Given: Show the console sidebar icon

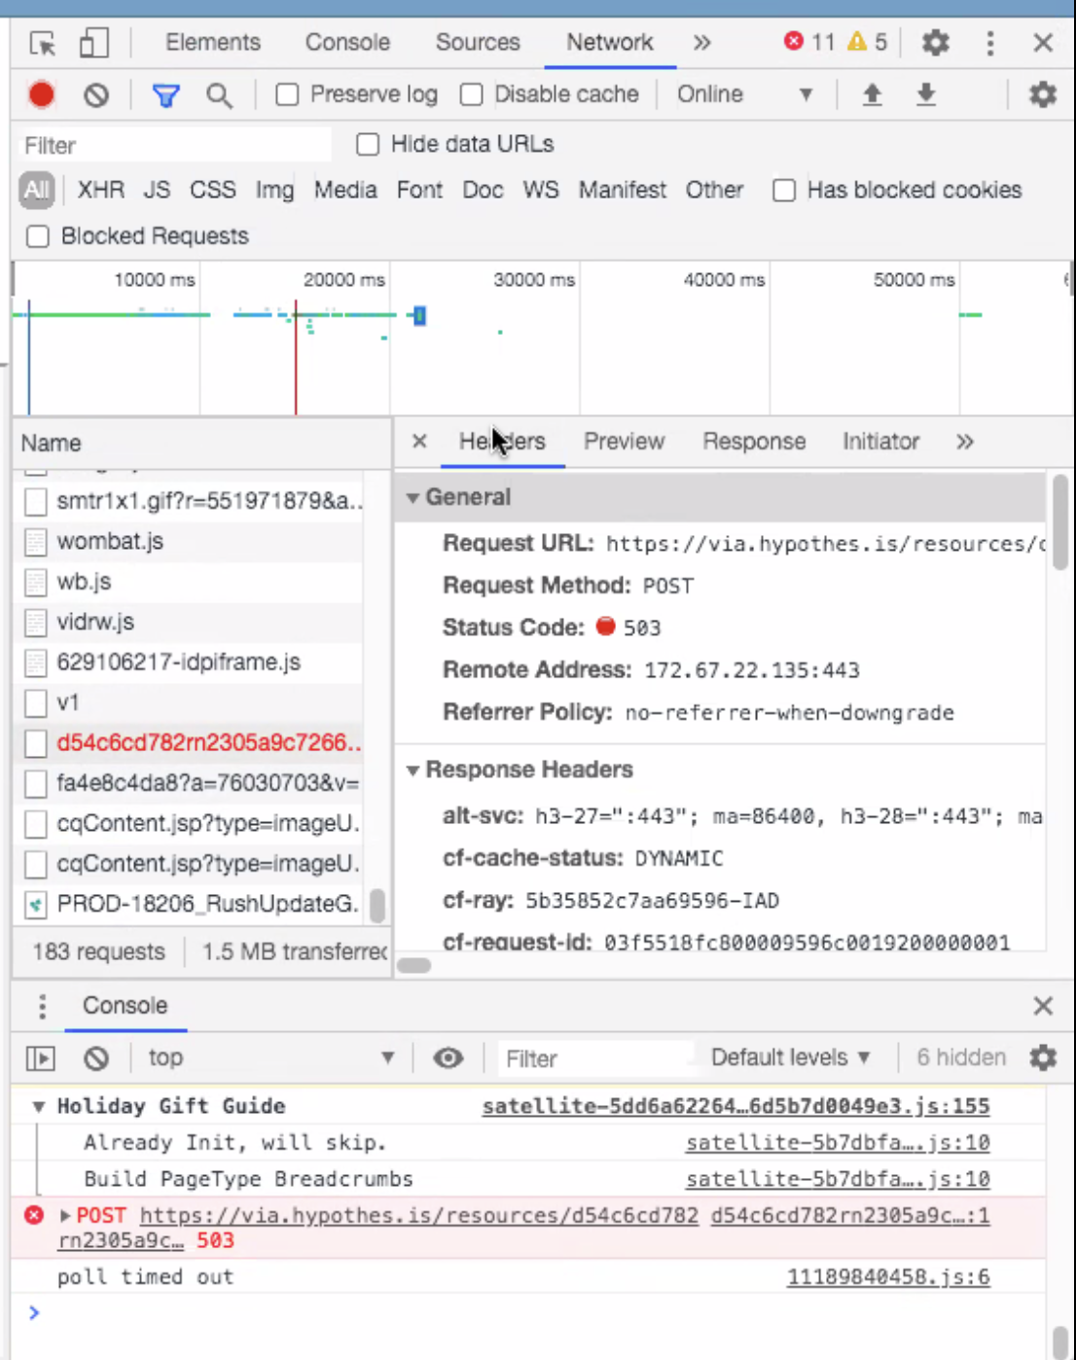Looking at the screenshot, I should (41, 1057).
